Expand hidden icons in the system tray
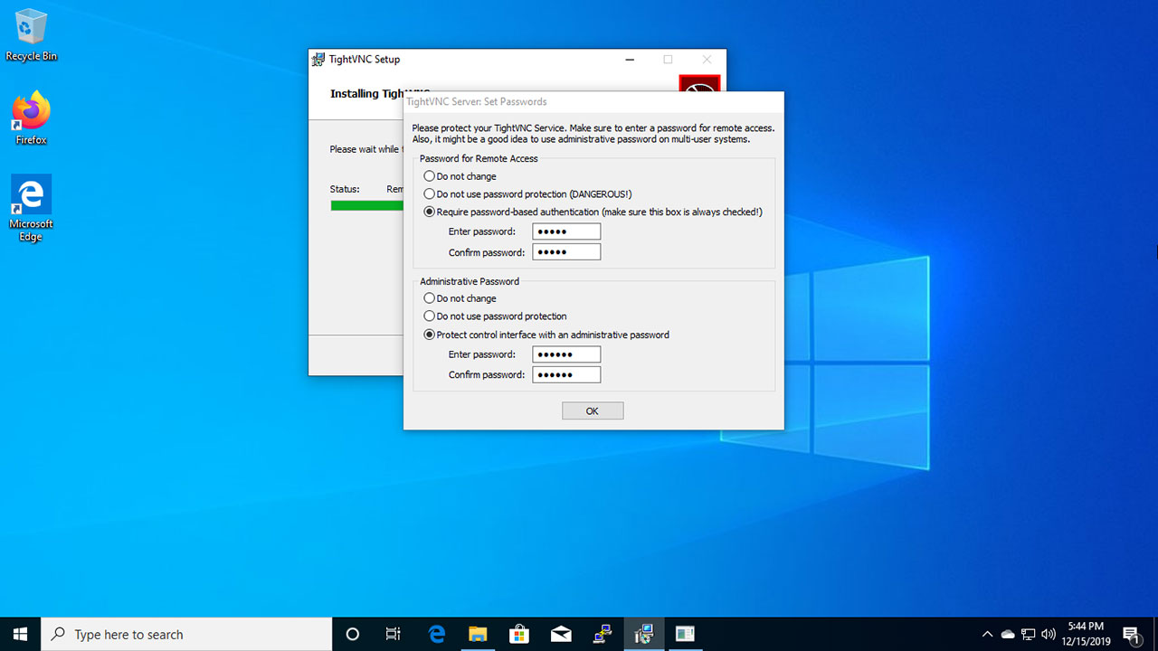The height and width of the screenshot is (651, 1158). tap(987, 633)
